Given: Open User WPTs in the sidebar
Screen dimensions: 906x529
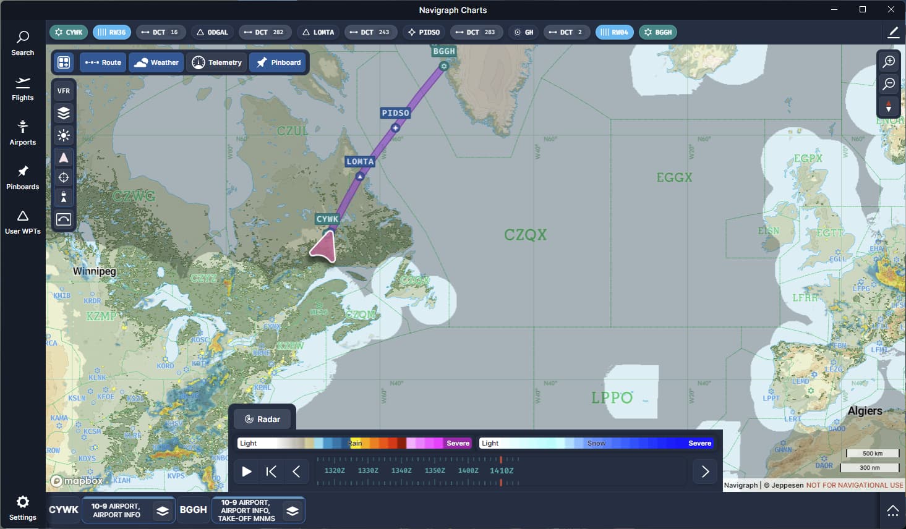Looking at the screenshot, I should click(x=23, y=222).
